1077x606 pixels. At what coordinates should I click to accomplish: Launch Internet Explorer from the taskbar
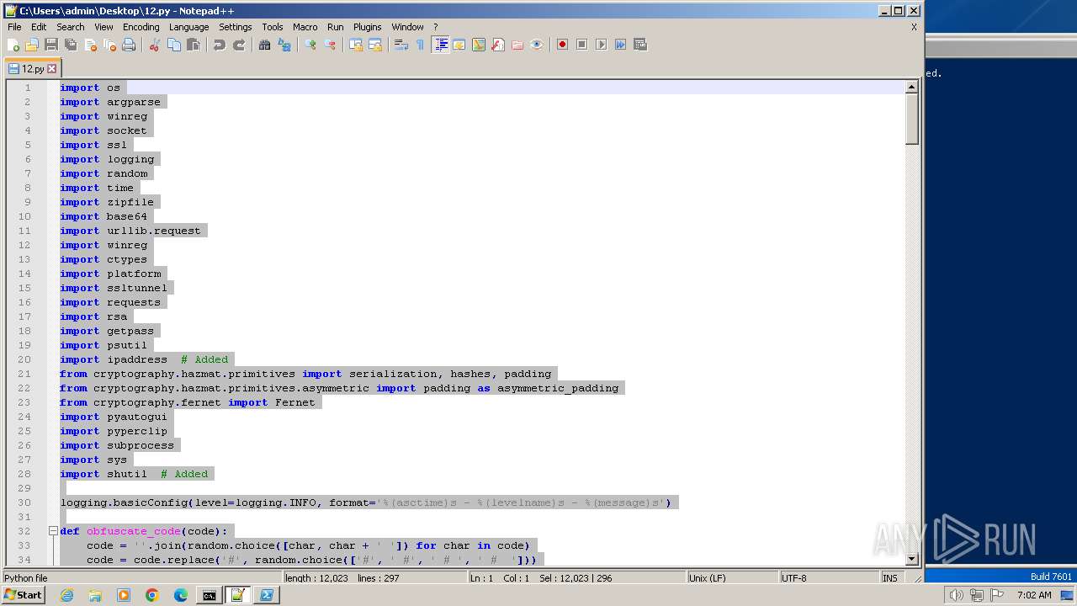66,595
